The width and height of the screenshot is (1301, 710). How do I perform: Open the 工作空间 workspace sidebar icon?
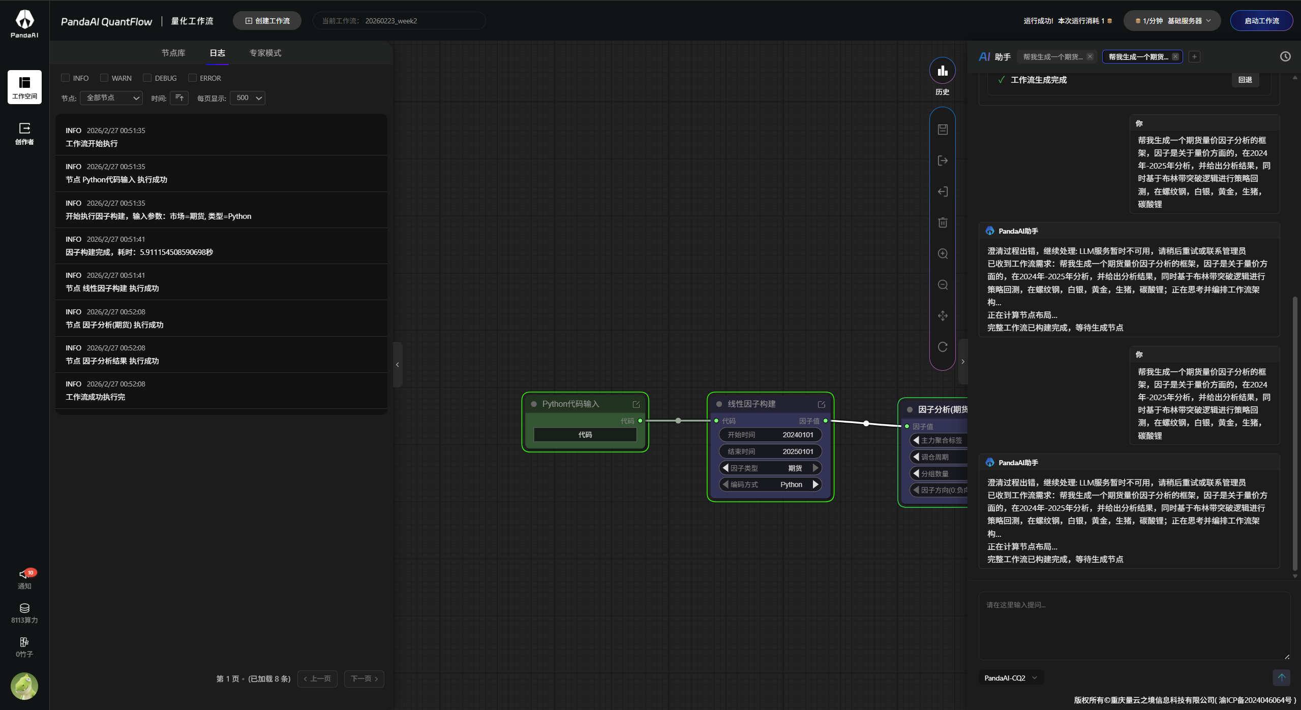24,87
